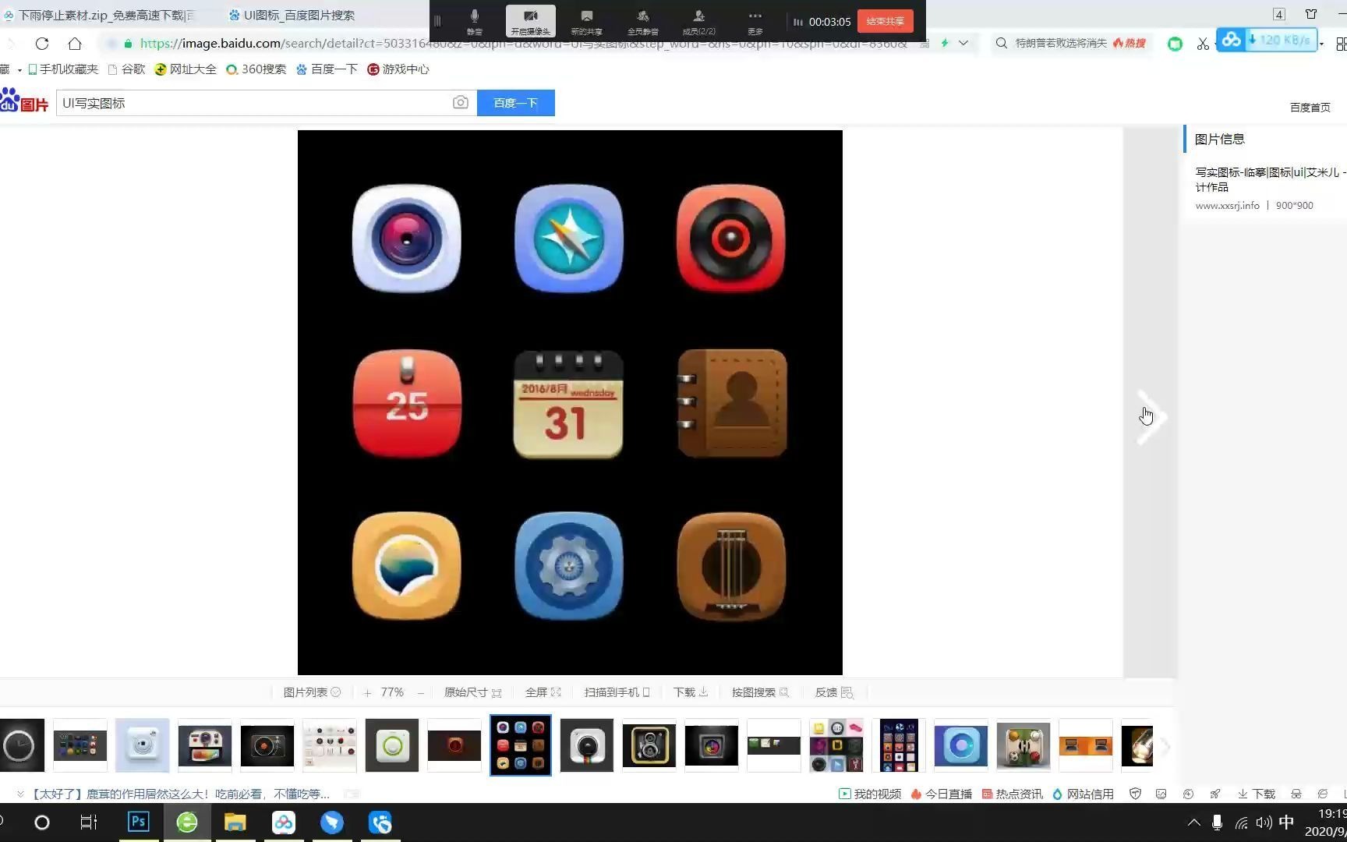
Task: Open the scissors screenshot tool icon
Action: (x=1203, y=44)
